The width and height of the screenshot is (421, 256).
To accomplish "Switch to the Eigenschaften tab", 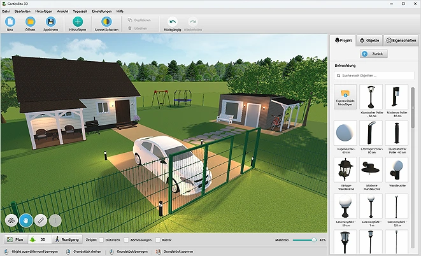I will [x=401, y=41].
